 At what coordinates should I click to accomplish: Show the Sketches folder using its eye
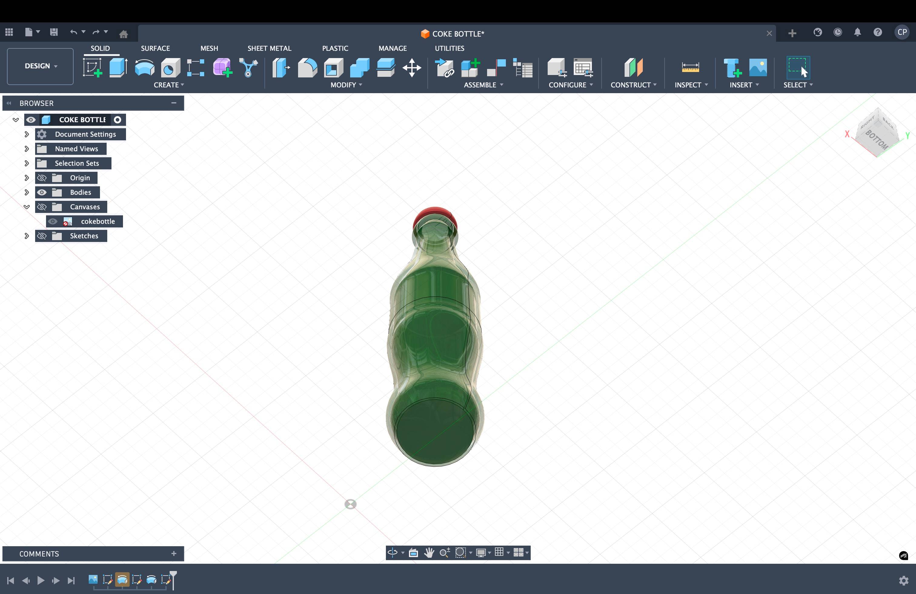41,236
